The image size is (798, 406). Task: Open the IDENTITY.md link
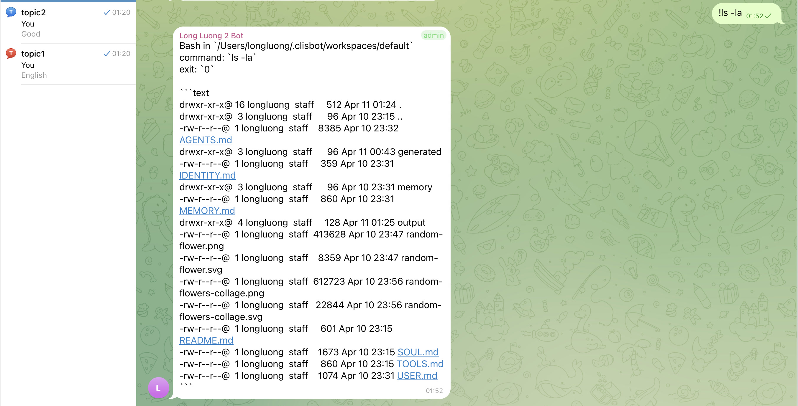(x=208, y=175)
